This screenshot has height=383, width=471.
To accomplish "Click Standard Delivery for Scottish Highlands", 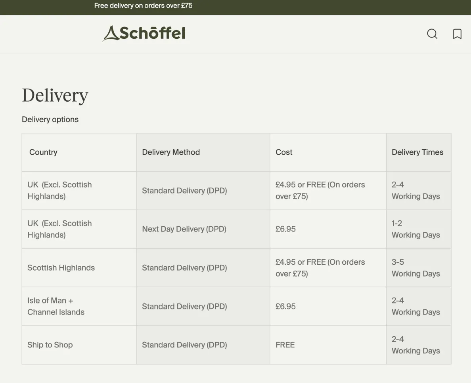I will pos(184,268).
